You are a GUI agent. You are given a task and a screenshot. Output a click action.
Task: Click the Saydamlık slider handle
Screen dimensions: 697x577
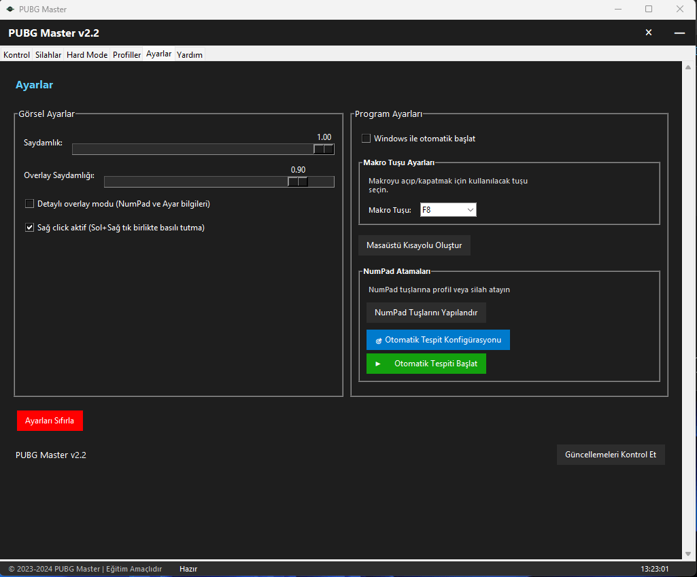[x=324, y=150]
